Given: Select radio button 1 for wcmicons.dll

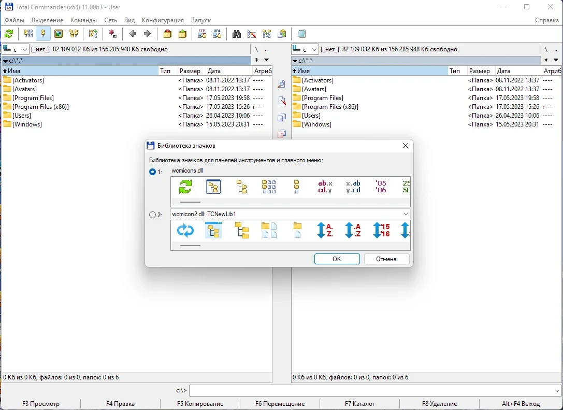Looking at the screenshot, I should (x=152, y=172).
